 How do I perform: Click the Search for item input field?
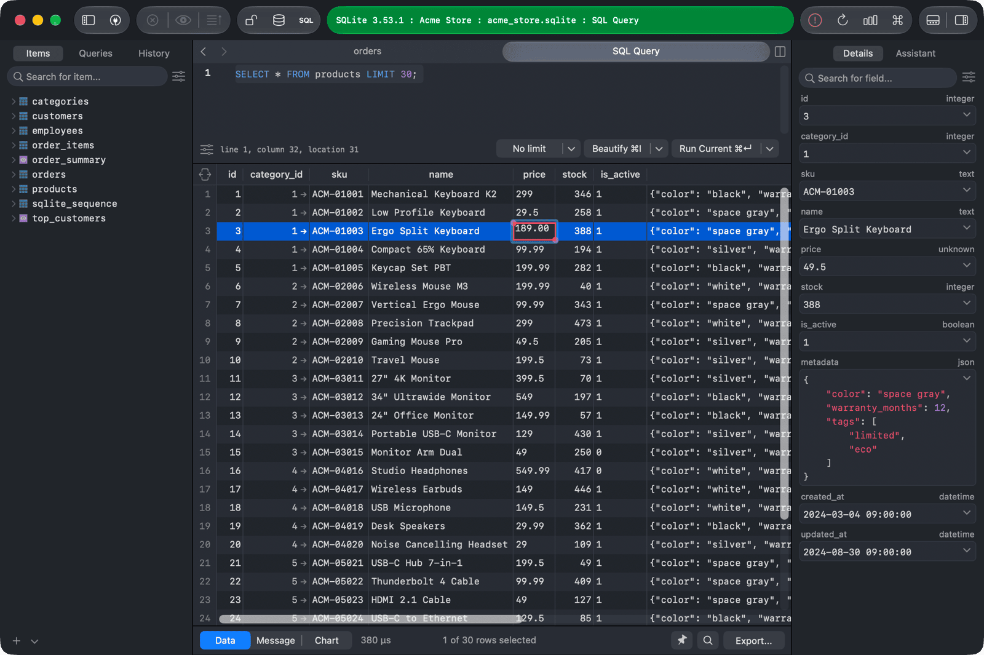click(x=87, y=76)
